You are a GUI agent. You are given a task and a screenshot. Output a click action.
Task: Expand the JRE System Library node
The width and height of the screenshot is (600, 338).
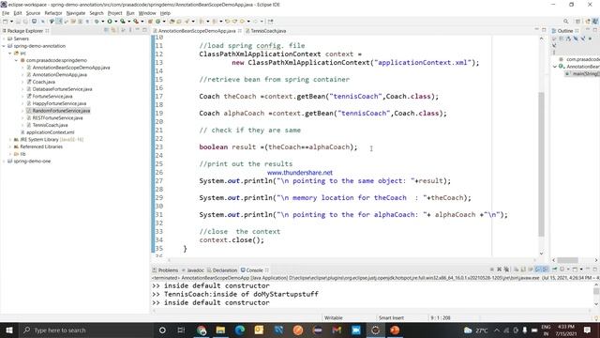click(x=10, y=140)
